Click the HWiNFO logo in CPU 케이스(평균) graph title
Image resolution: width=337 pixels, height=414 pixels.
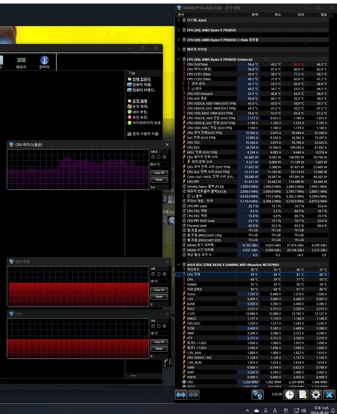pyautogui.click(x=11, y=145)
